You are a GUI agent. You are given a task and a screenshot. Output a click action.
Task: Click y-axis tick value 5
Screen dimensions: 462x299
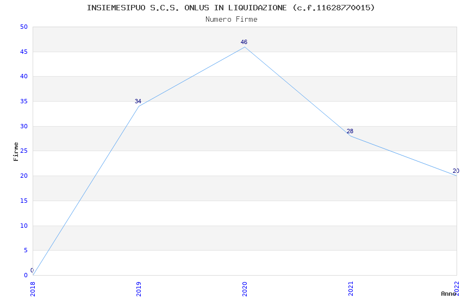point(26,251)
